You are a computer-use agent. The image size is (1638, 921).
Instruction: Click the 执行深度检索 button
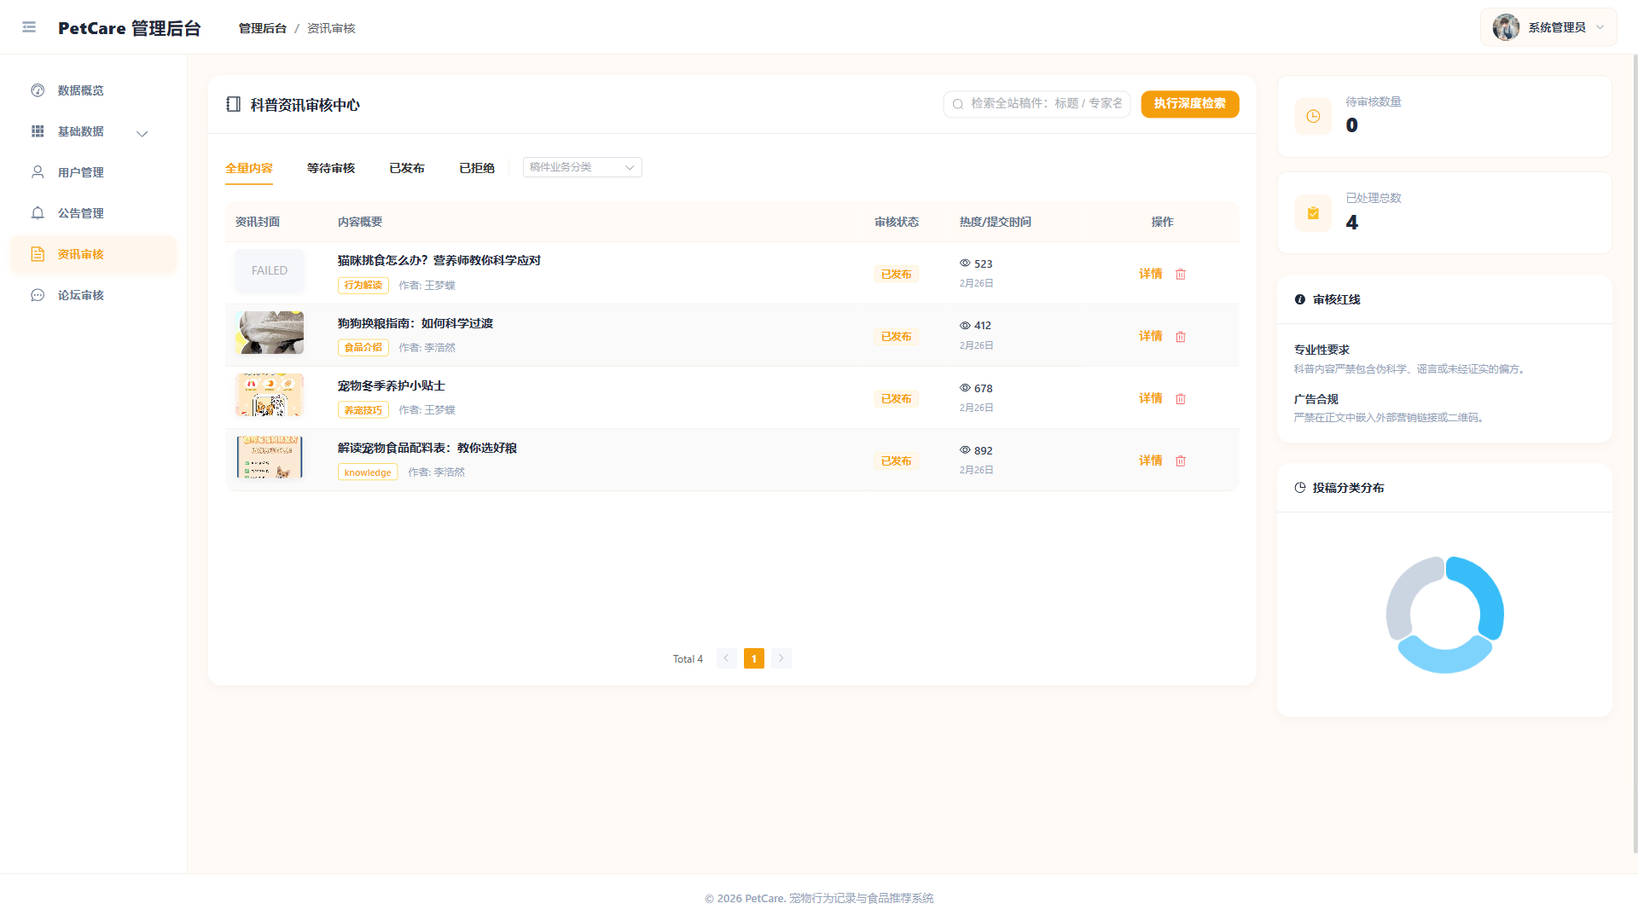1189,104
